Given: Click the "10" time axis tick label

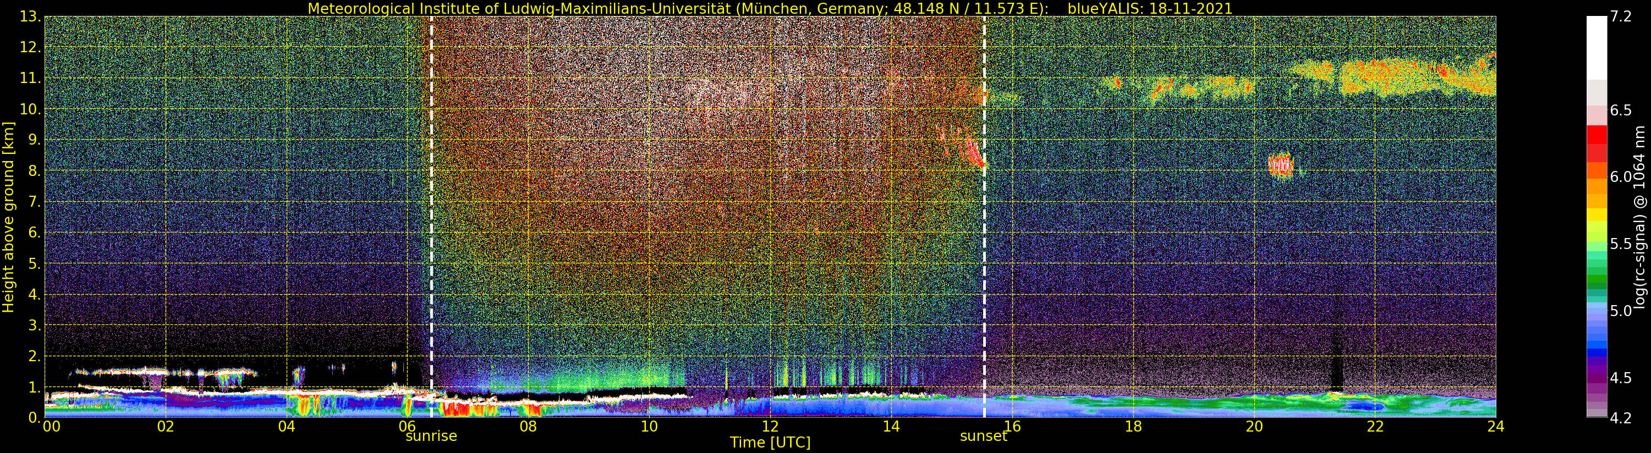Looking at the screenshot, I should pos(649,426).
